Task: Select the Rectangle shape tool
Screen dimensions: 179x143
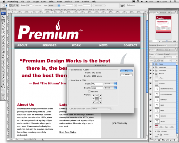Action: click(3, 71)
